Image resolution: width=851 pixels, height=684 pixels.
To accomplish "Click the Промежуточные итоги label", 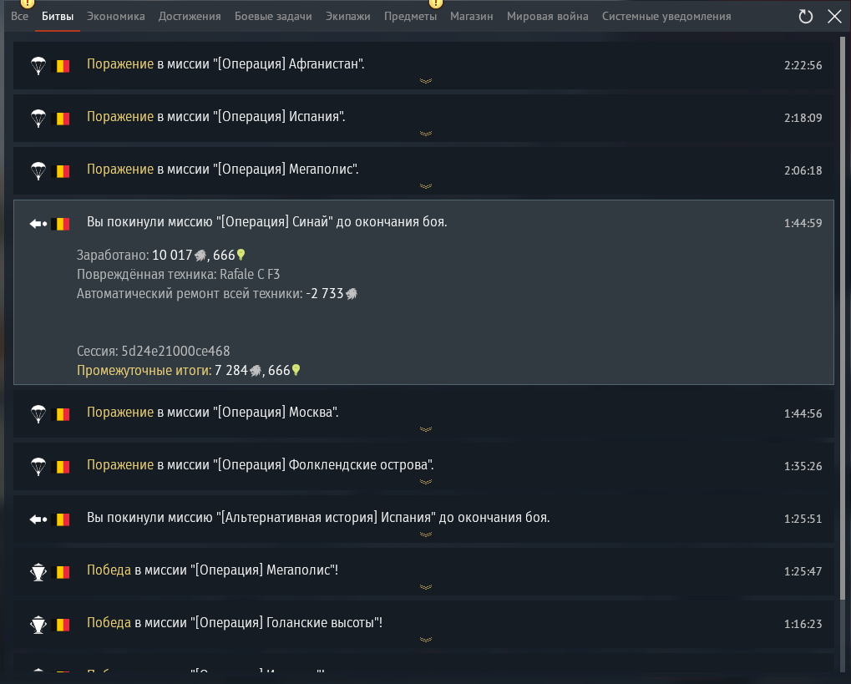I will point(144,371).
